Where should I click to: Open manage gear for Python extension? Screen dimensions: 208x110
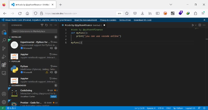pos(56,72)
